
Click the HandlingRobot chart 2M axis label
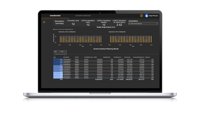click(x=55, y=36)
